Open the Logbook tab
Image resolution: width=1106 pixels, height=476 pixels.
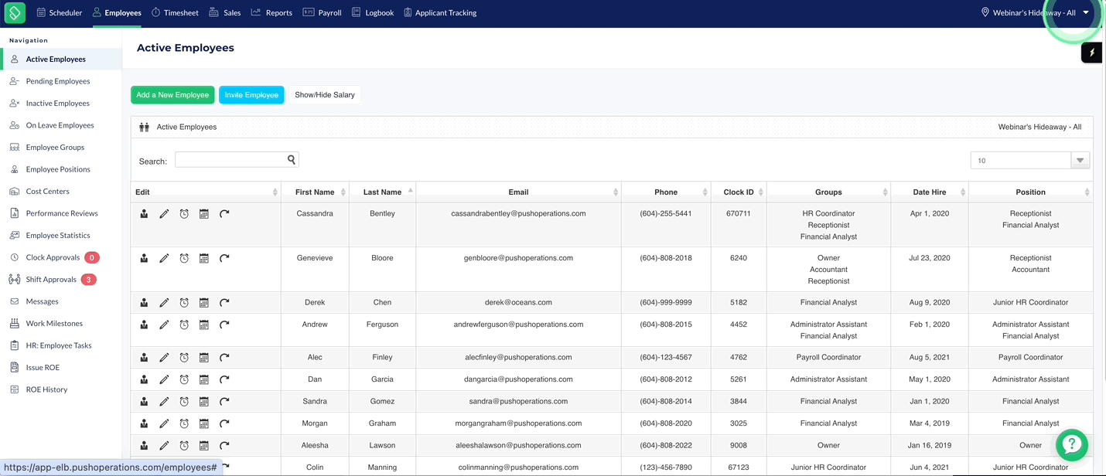tap(373, 12)
